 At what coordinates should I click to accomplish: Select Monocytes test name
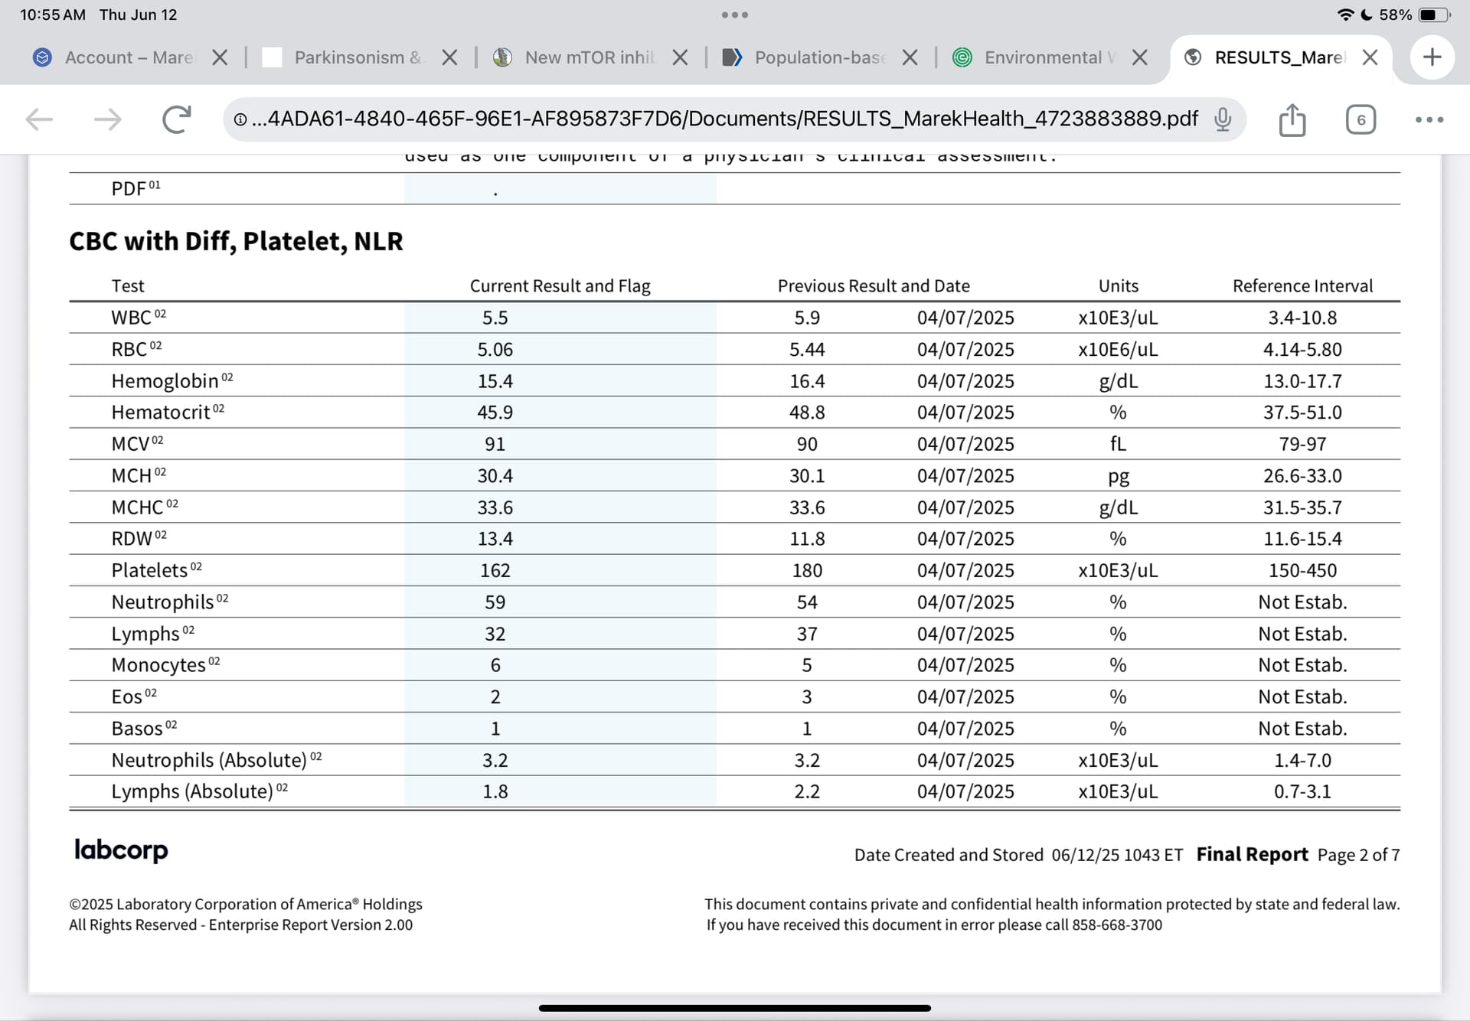[x=158, y=665]
